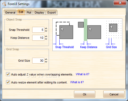This screenshot has width=128, height=101.
Task: Click the ForeUI title bar icon
Action: 4,4
